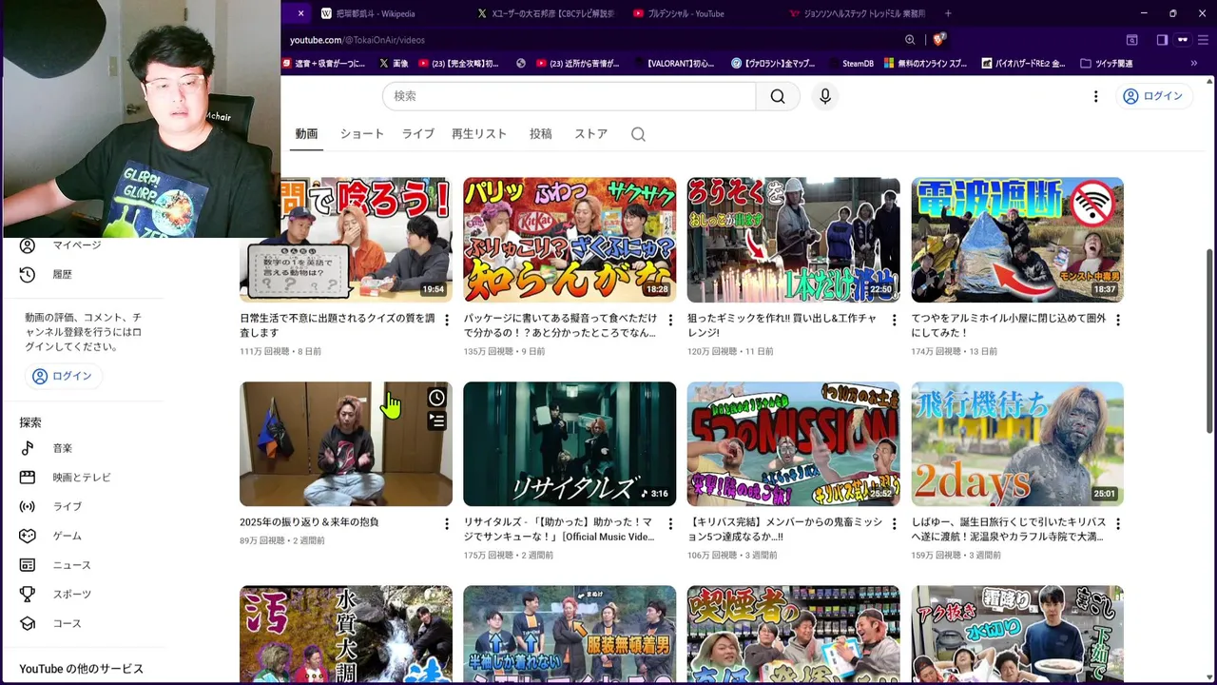Open the browser hamburger menu
This screenshot has width=1217, height=685.
(1205, 40)
